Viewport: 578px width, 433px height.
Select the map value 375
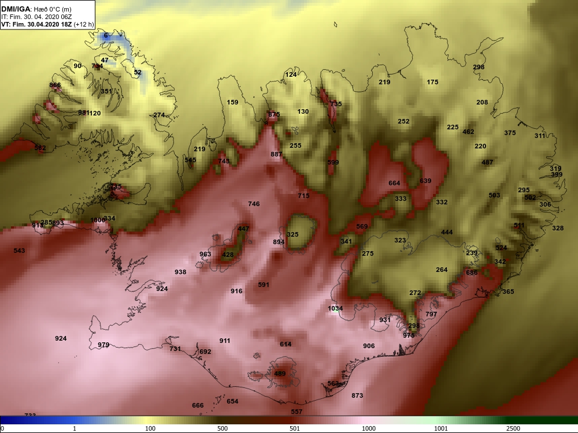click(x=510, y=133)
